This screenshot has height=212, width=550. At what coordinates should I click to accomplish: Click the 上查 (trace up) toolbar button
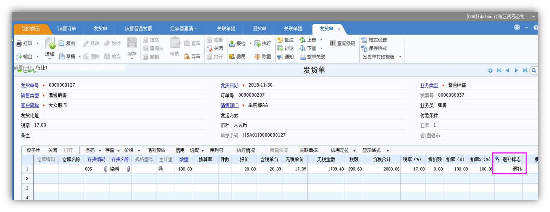[x=308, y=40]
